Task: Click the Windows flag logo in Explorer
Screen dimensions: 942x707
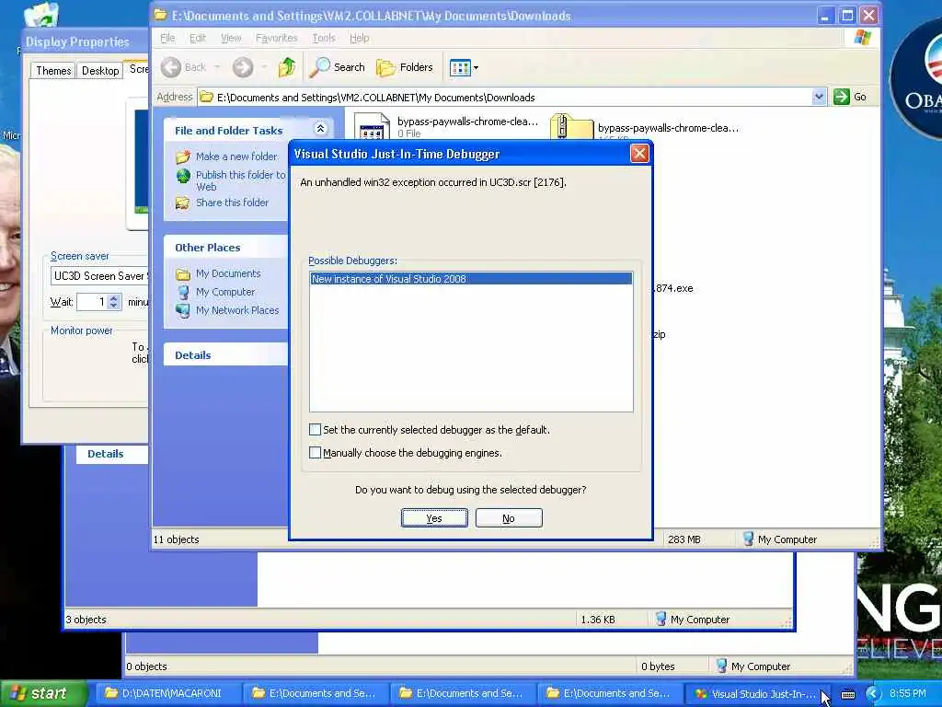Action: [863, 38]
